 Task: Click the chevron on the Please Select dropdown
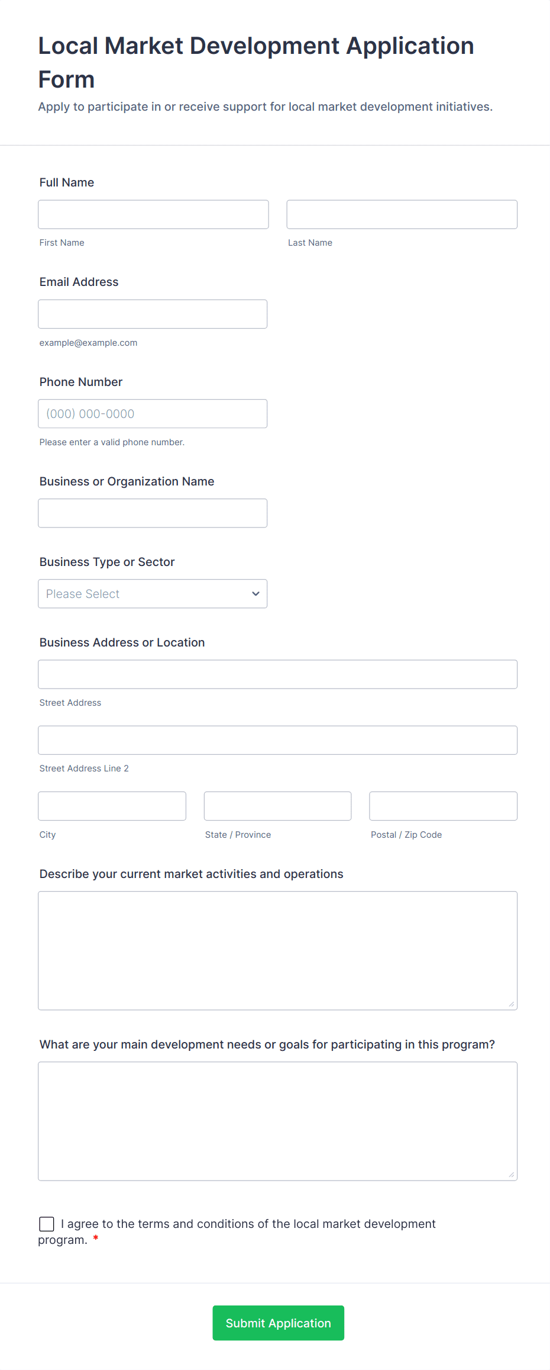coord(255,593)
